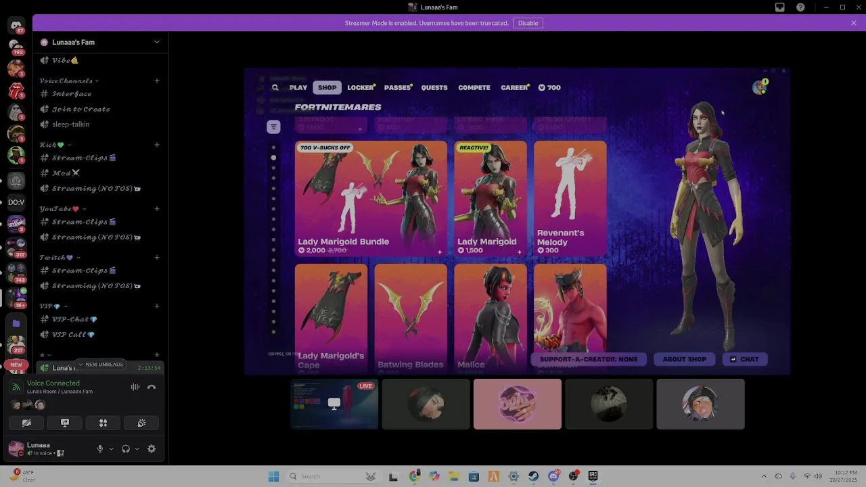Click the SUPPORT-A-CREATOR: NONE button
Screen dimensions: 866x487
tap(589, 359)
